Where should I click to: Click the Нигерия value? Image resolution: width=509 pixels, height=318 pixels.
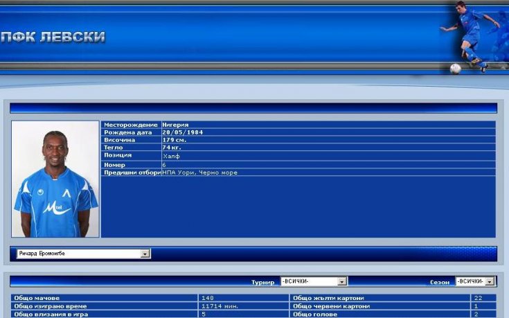[175, 125]
